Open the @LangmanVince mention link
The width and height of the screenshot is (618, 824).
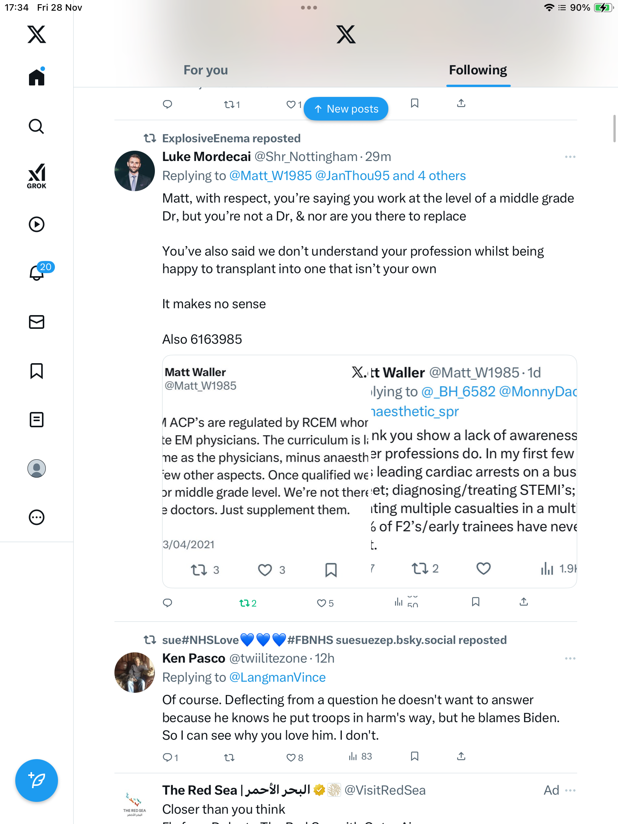[x=277, y=678]
